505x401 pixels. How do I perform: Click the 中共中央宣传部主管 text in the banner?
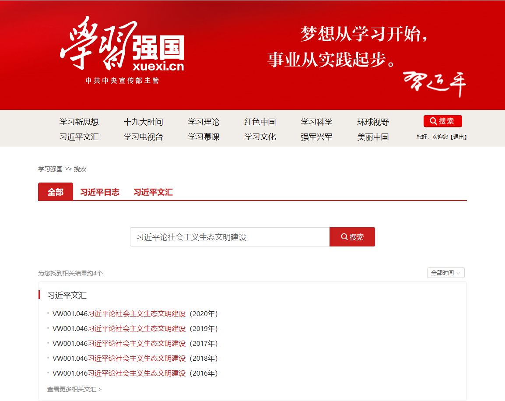123,81
